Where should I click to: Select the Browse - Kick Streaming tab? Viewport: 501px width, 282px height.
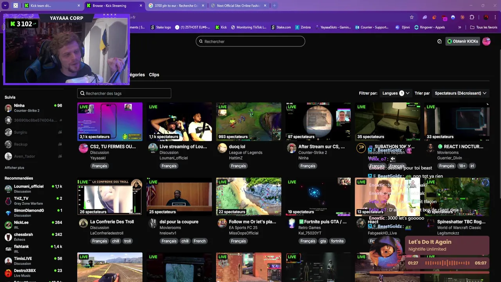(114, 5)
